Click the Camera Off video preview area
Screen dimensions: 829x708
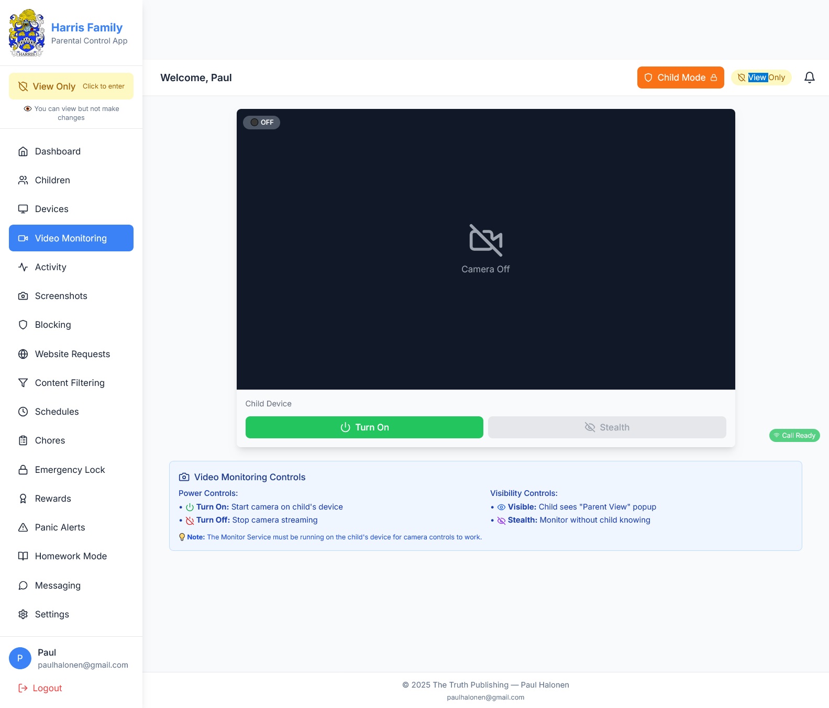(486, 249)
